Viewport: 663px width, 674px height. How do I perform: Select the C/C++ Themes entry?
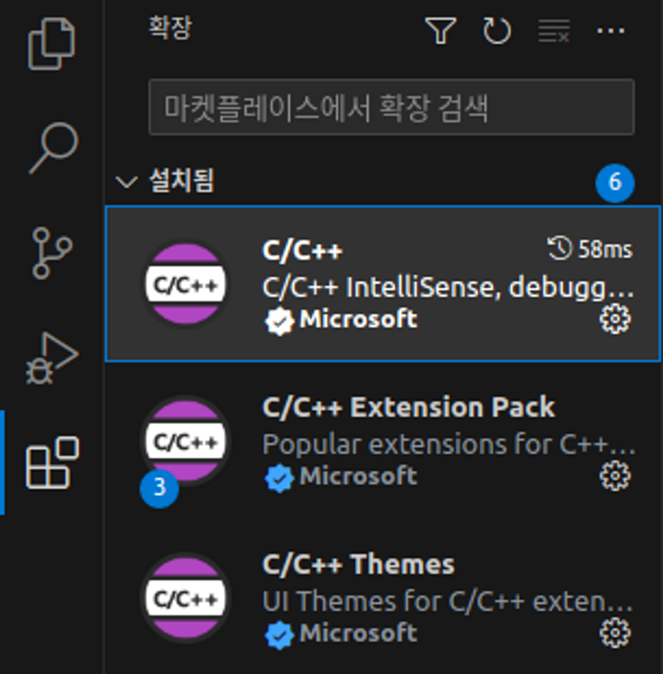pyautogui.click(x=383, y=598)
